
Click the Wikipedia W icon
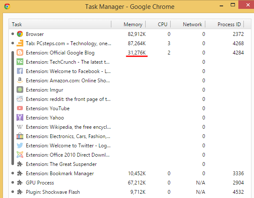click(20, 127)
